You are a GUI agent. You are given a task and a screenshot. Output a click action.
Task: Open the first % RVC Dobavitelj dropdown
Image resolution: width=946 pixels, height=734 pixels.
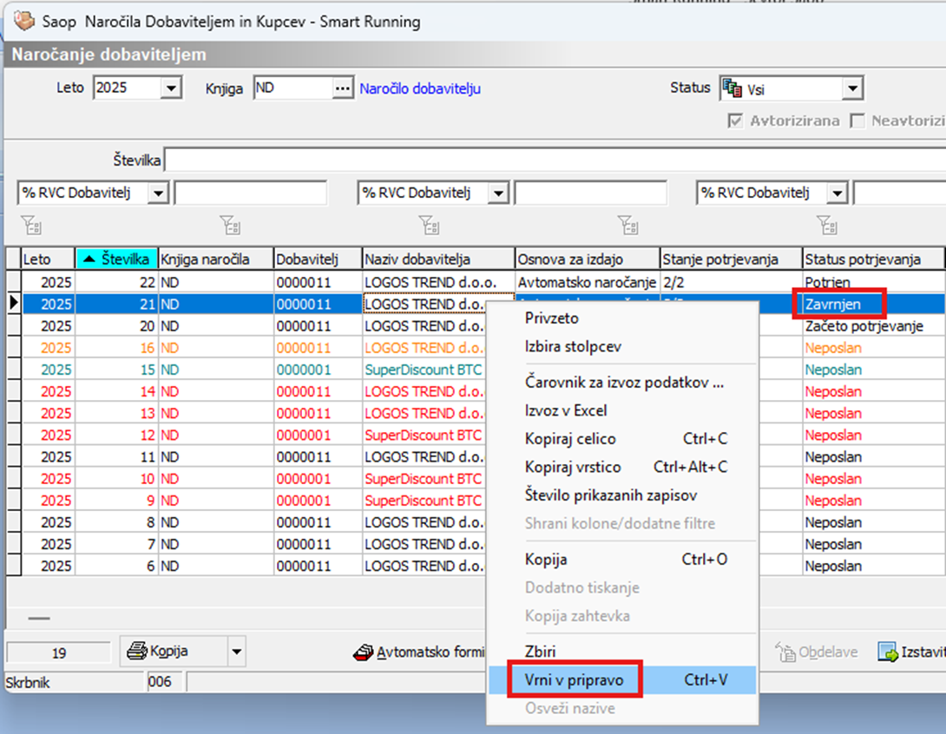[159, 193]
